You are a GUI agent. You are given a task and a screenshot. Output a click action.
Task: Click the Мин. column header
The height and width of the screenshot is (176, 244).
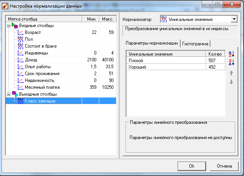(x=90, y=19)
